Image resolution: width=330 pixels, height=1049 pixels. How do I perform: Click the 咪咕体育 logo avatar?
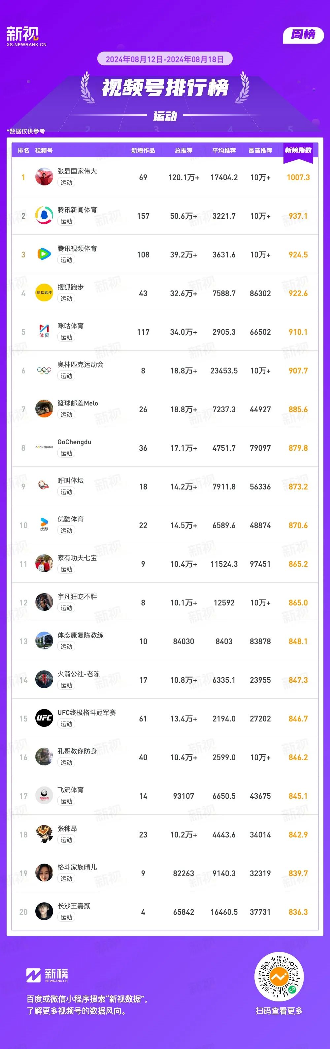point(44,331)
